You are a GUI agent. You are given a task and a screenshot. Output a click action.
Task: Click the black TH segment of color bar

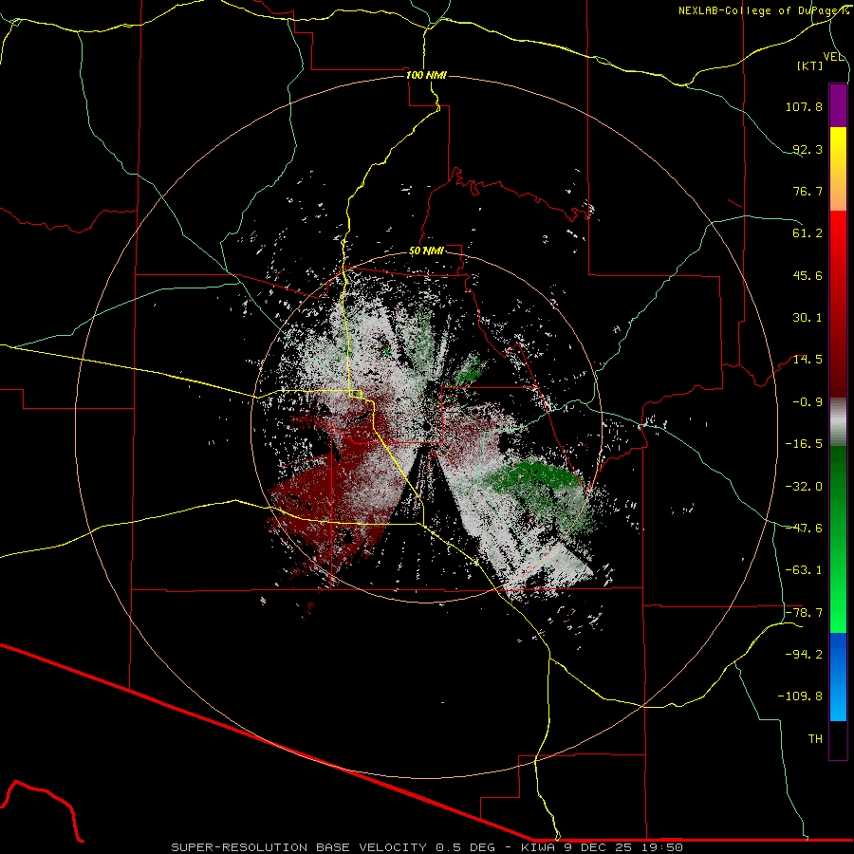pyautogui.click(x=838, y=739)
